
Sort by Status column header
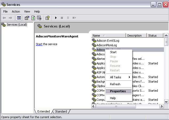tap(155, 36)
